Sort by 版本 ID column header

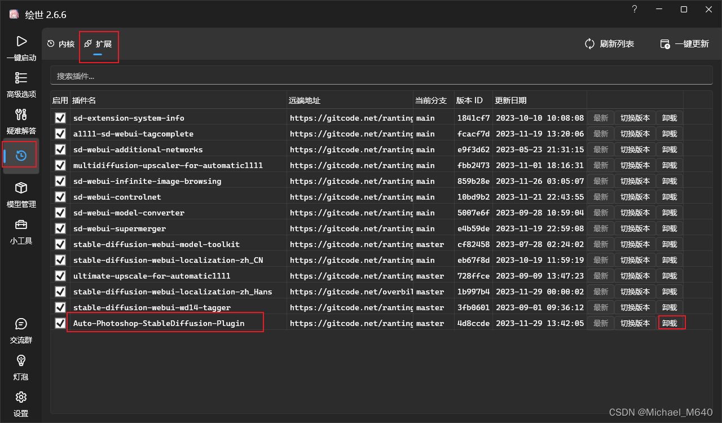(x=473, y=100)
